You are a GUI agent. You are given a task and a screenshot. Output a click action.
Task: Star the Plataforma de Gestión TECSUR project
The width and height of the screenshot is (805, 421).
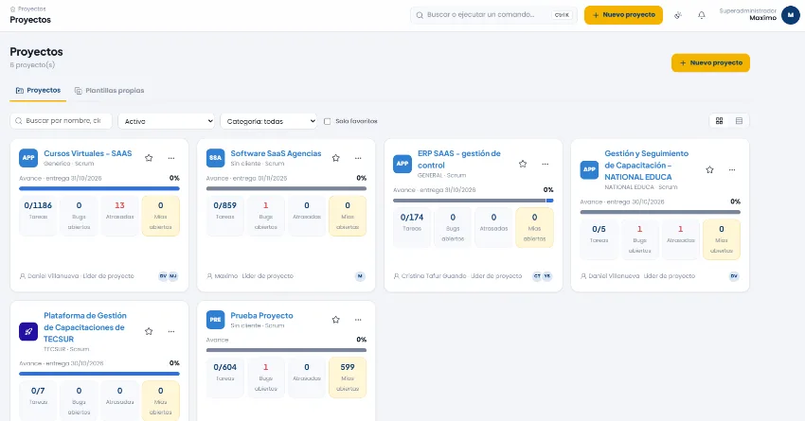(149, 331)
